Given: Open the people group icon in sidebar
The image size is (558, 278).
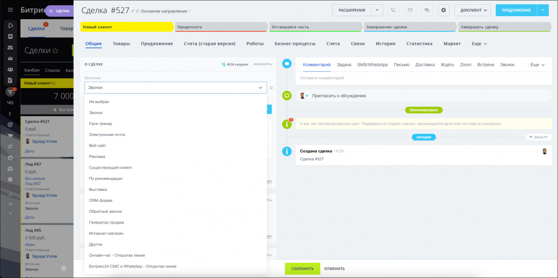Looking at the screenshot, I should [x=10, y=69].
